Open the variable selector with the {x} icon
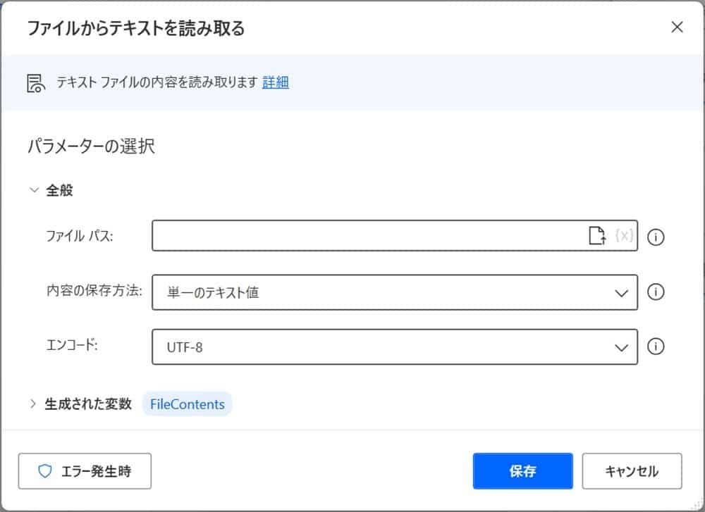This screenshot has height=512, width=705. 624,237
